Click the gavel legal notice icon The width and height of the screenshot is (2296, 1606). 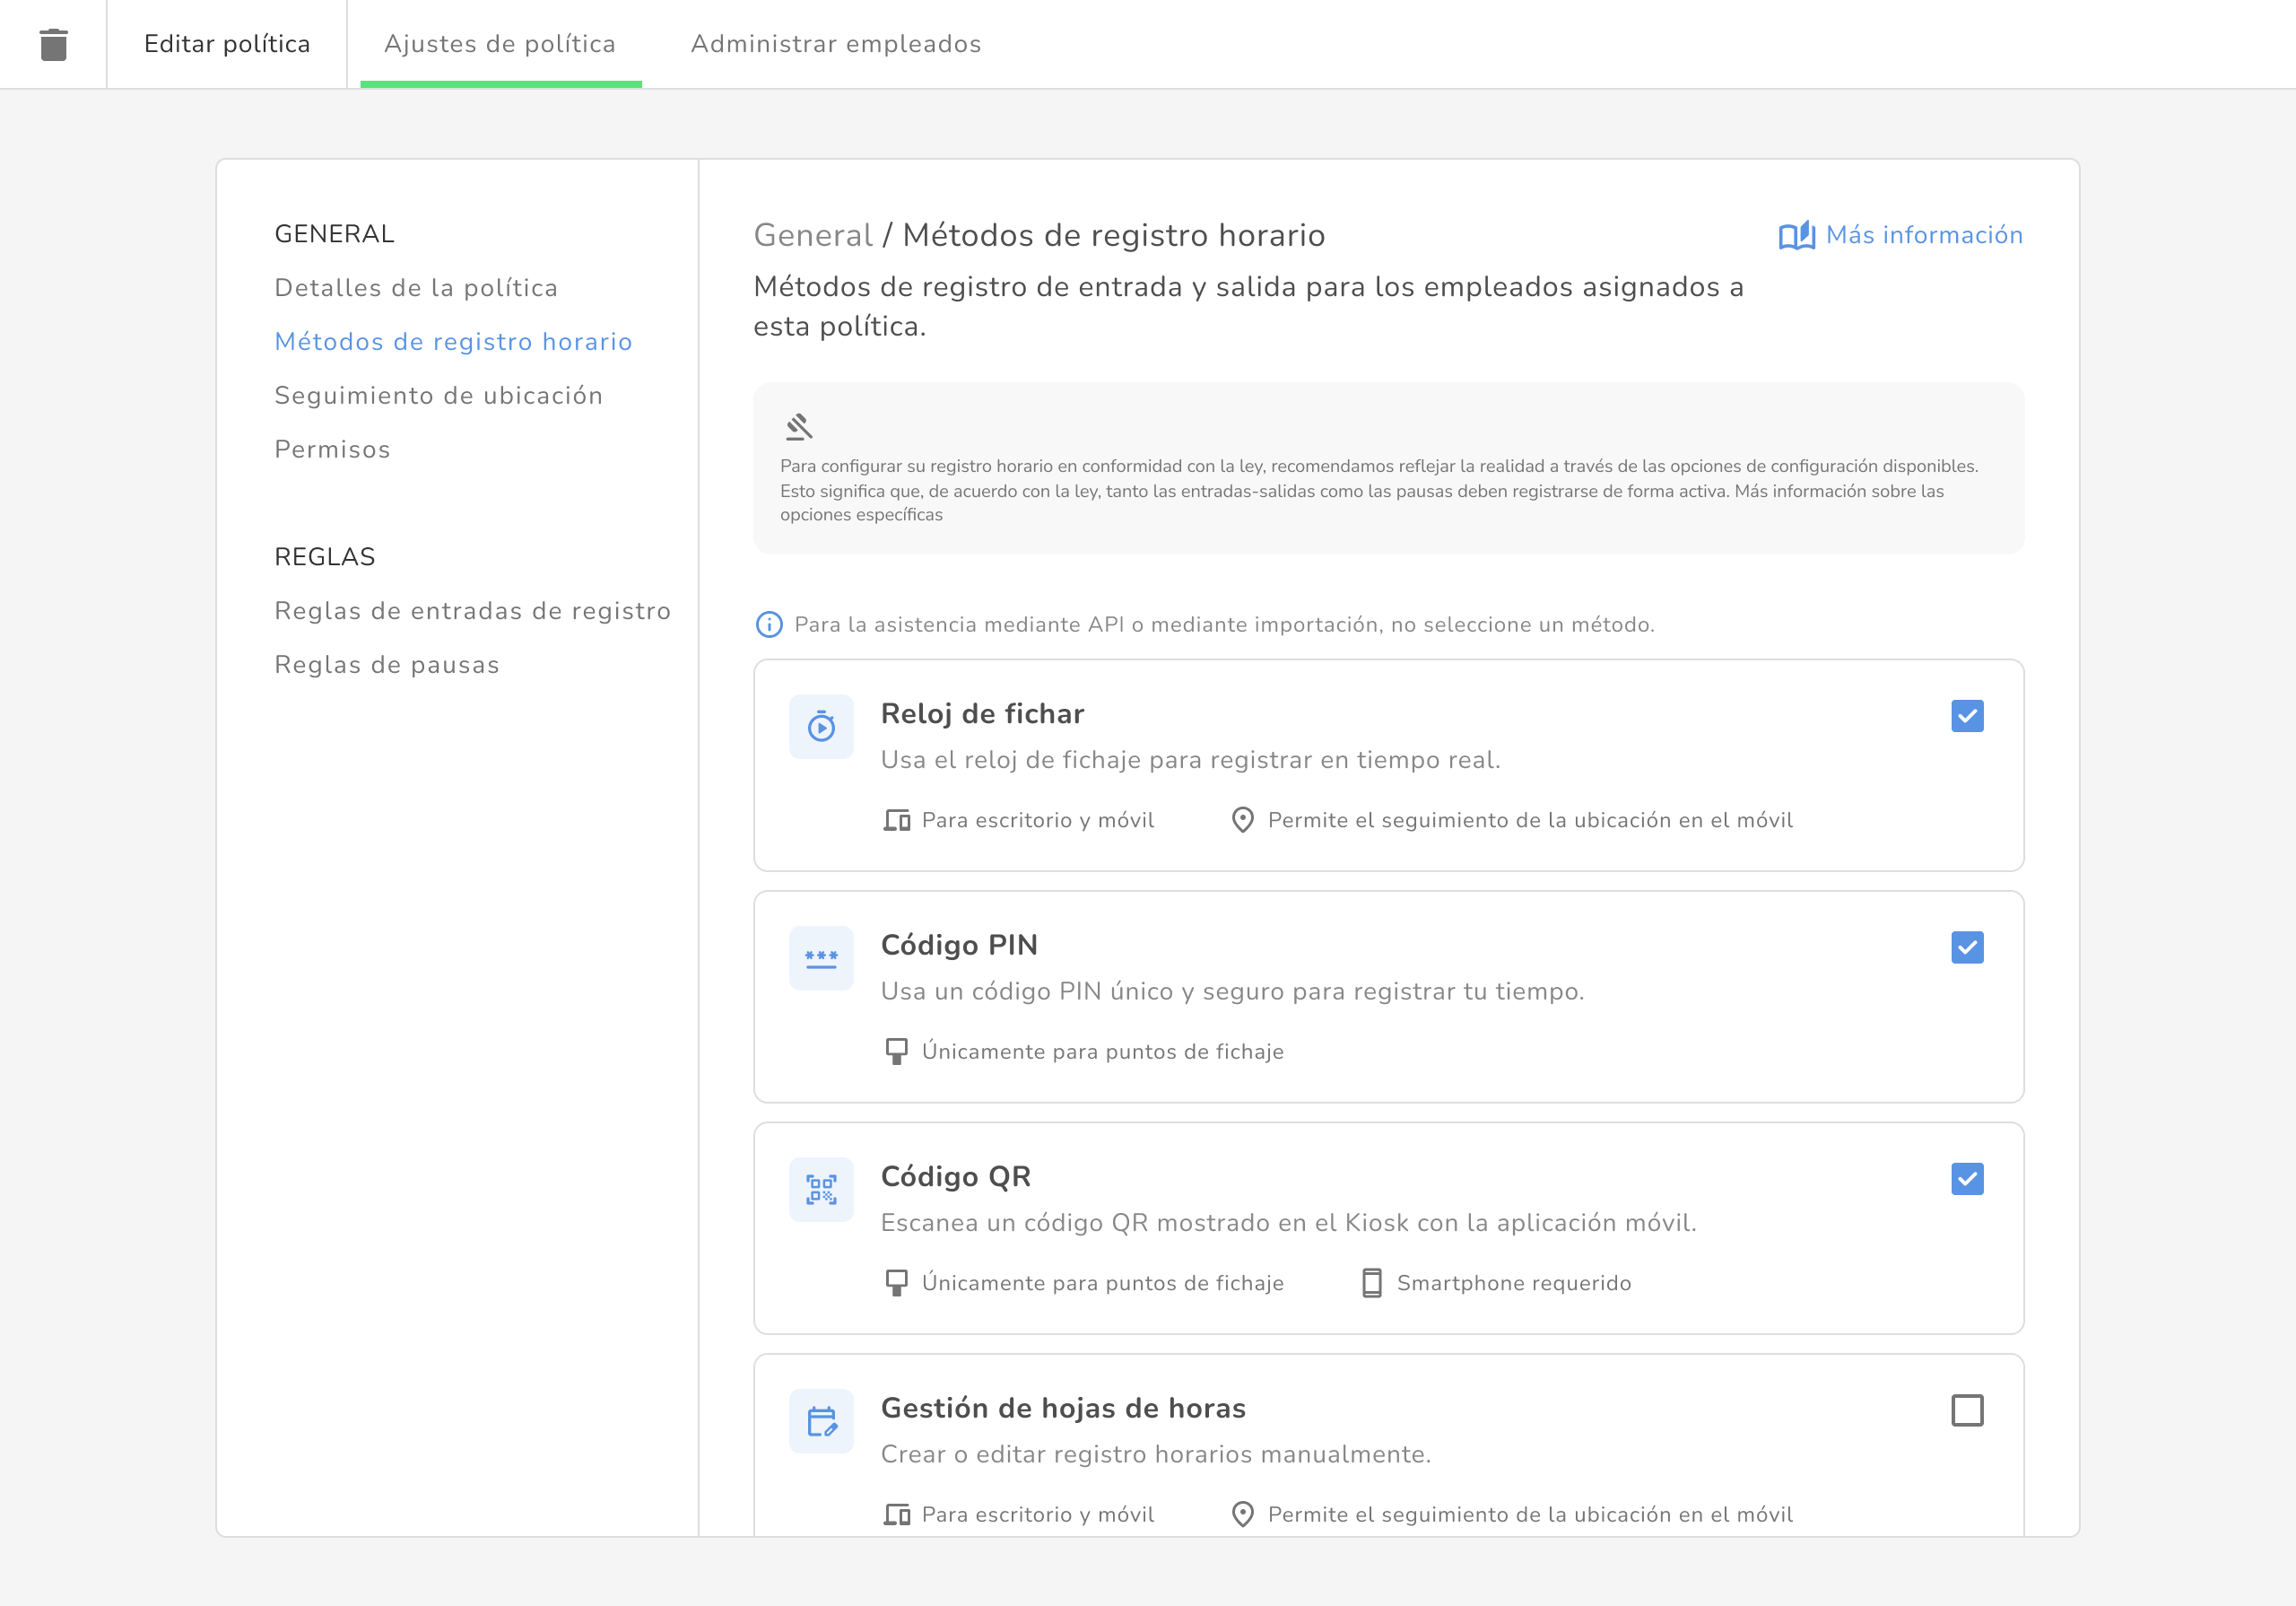click(x=798, y=427)
